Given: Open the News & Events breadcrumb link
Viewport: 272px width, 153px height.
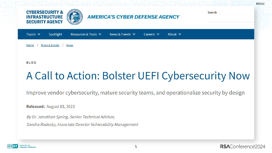Looking at the screenshot, I should [x=50, y=45].
